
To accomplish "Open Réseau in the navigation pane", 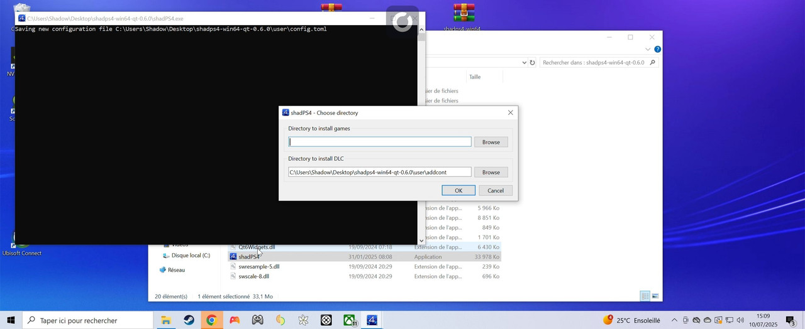I will 176,270.
